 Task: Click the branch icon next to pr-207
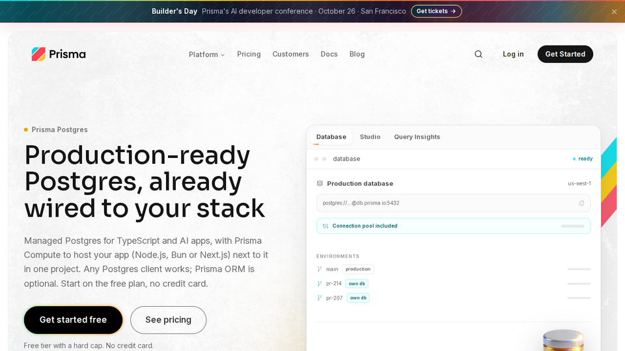(x=319, y=298)
